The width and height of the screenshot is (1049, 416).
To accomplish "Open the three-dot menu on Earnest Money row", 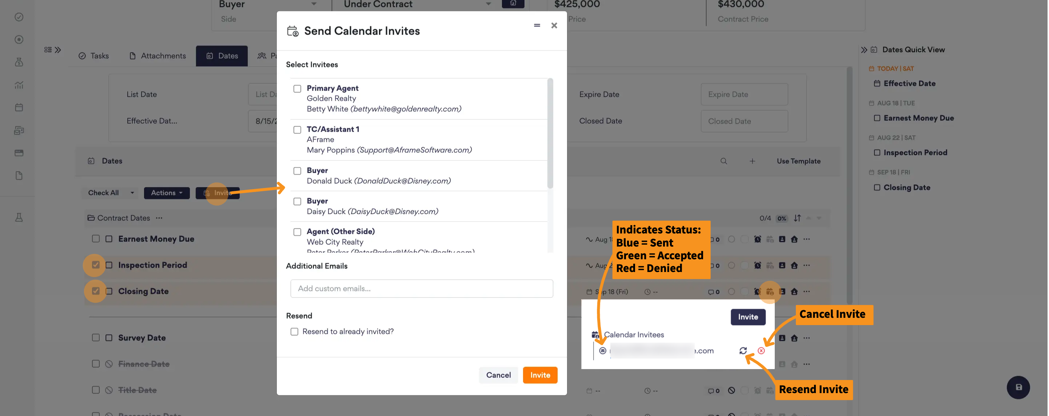I will coord(806,239).
